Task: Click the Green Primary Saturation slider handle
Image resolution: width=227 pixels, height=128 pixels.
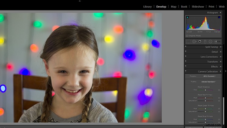Action: point(205,112)
